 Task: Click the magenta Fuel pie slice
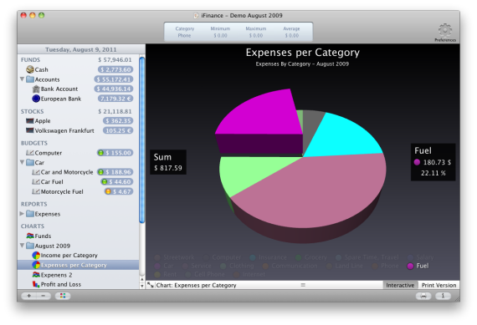pos(262,115)
